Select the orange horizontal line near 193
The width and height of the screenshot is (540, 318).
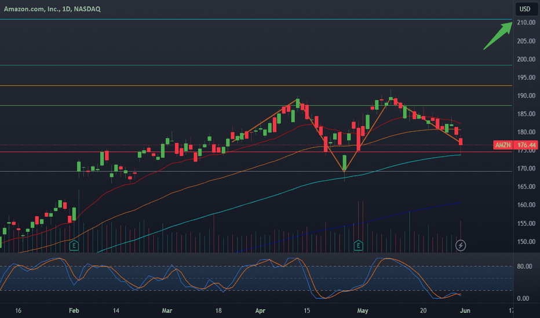coord(256,85)
